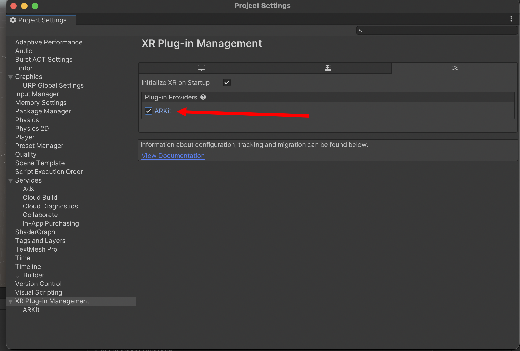Click the green window zoom button
Screen dimensions: 520x351
pyautogui.click(x=35, y=6)
